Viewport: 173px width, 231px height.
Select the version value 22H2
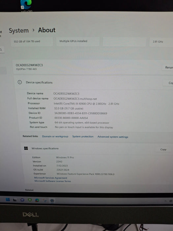59,162
